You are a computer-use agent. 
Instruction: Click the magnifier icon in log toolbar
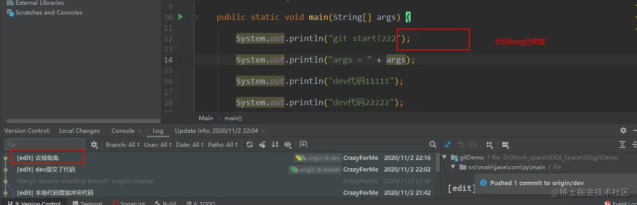click(x=433, y=144)
